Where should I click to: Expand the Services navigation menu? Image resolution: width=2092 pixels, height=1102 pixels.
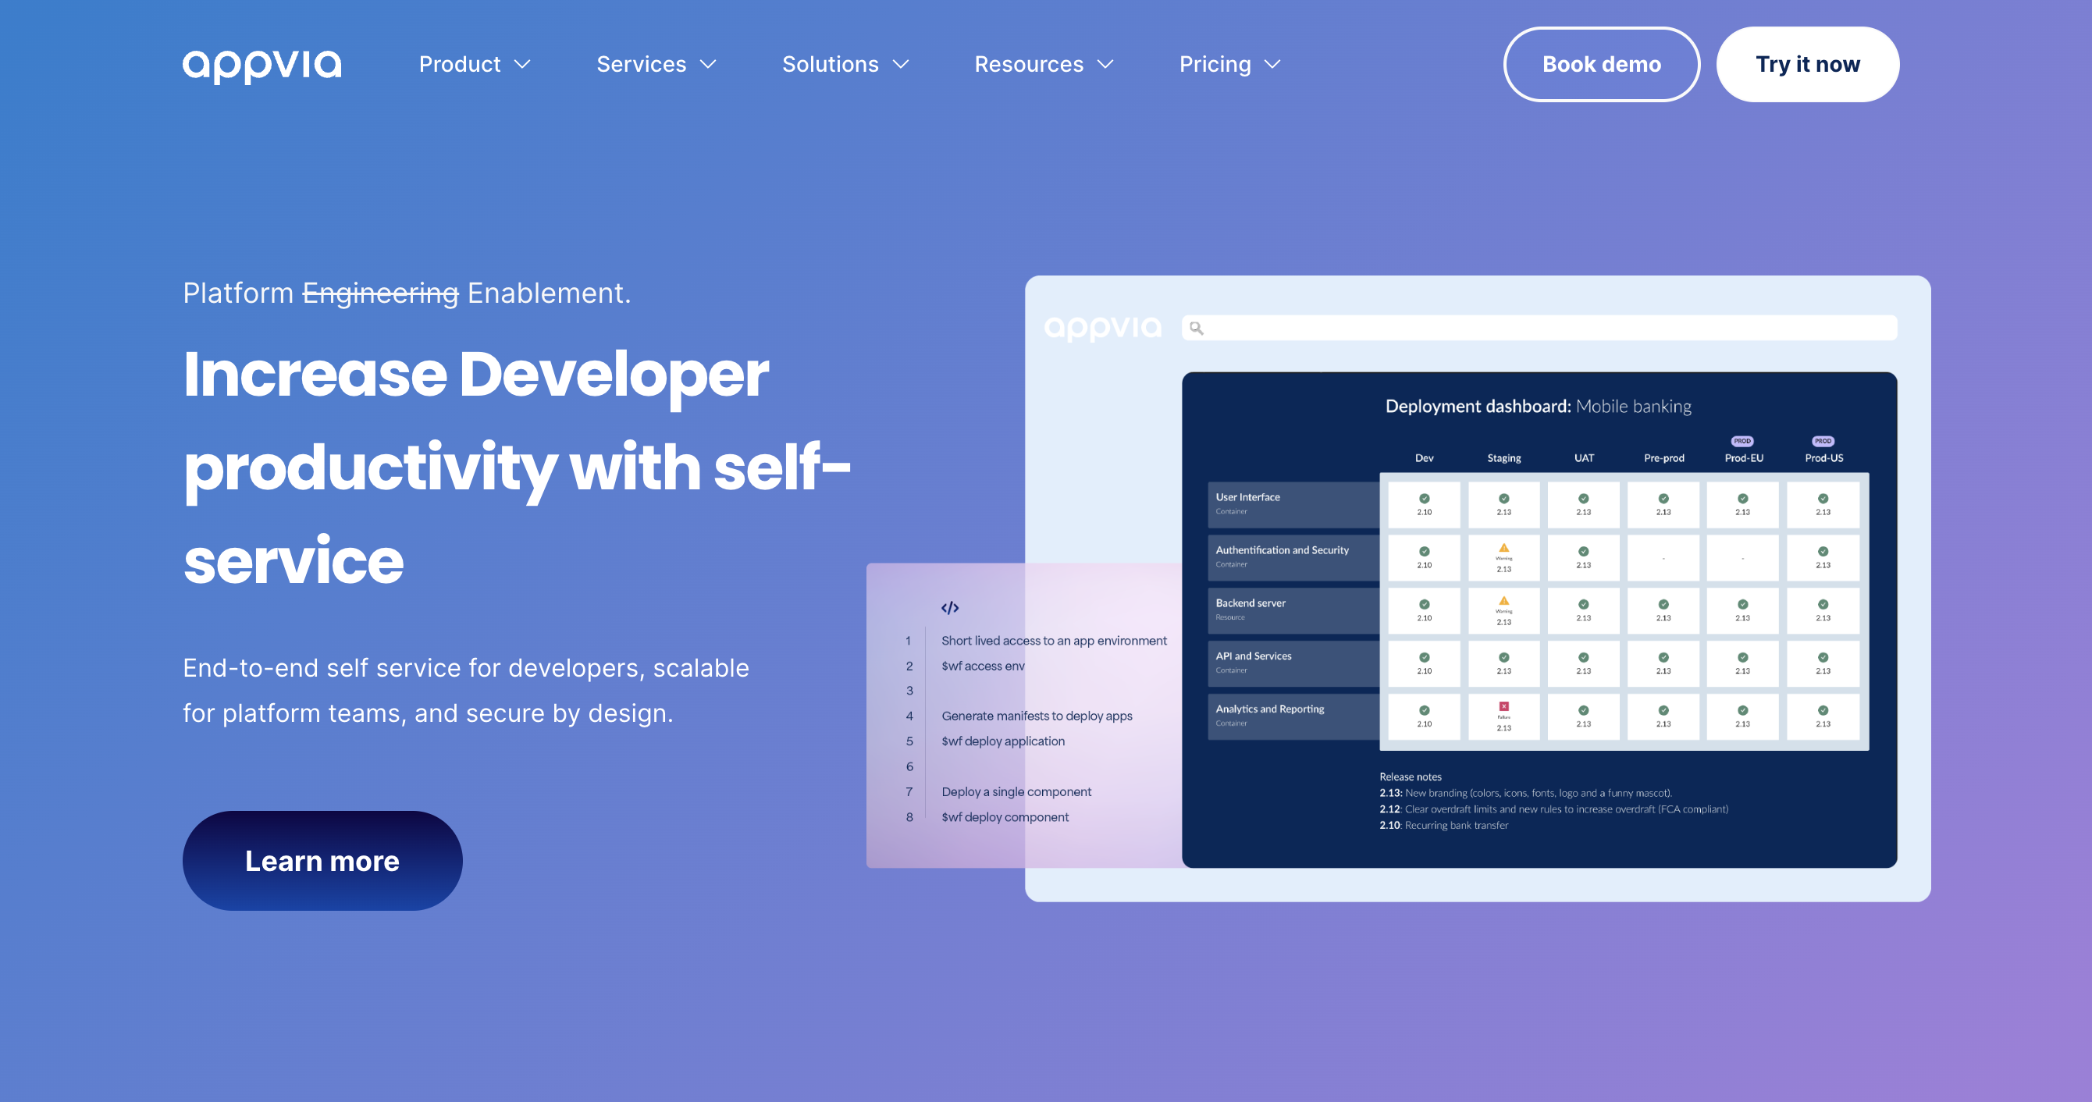(x=657, y=63)
